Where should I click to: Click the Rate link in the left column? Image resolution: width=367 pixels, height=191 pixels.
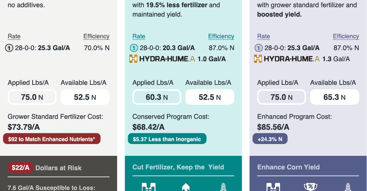(14, 37)
